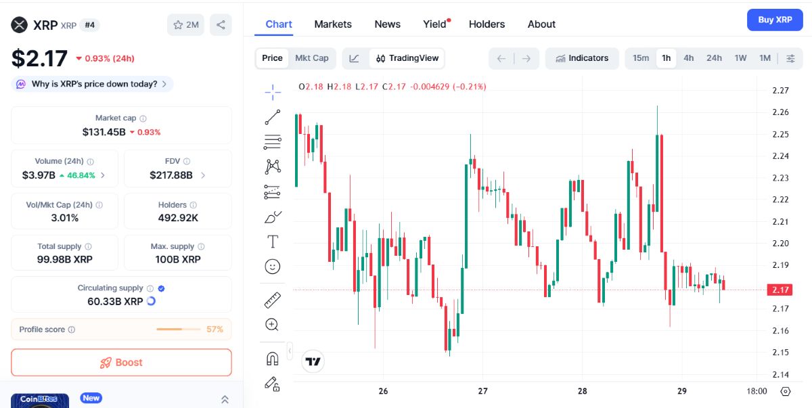Undo with the left arrow button
The image size is (812, 408).
(x=501, y=58)
